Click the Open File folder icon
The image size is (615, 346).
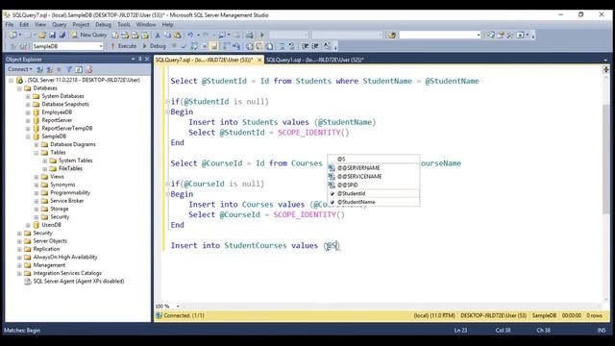point(42,35)
